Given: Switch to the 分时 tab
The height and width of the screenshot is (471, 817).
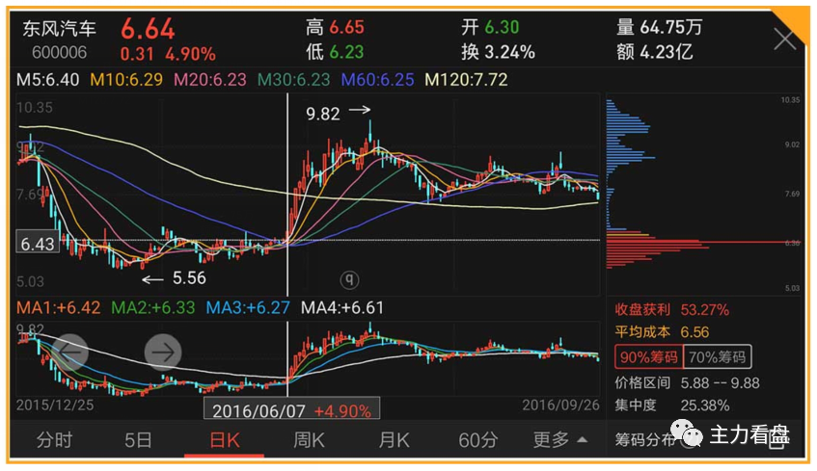Looking at the screenshot, I should [x=54, y=440].
